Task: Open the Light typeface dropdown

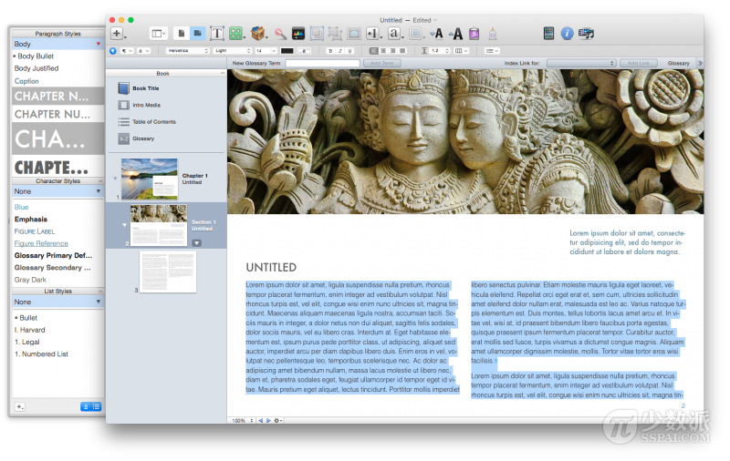Action: [233, 51]
